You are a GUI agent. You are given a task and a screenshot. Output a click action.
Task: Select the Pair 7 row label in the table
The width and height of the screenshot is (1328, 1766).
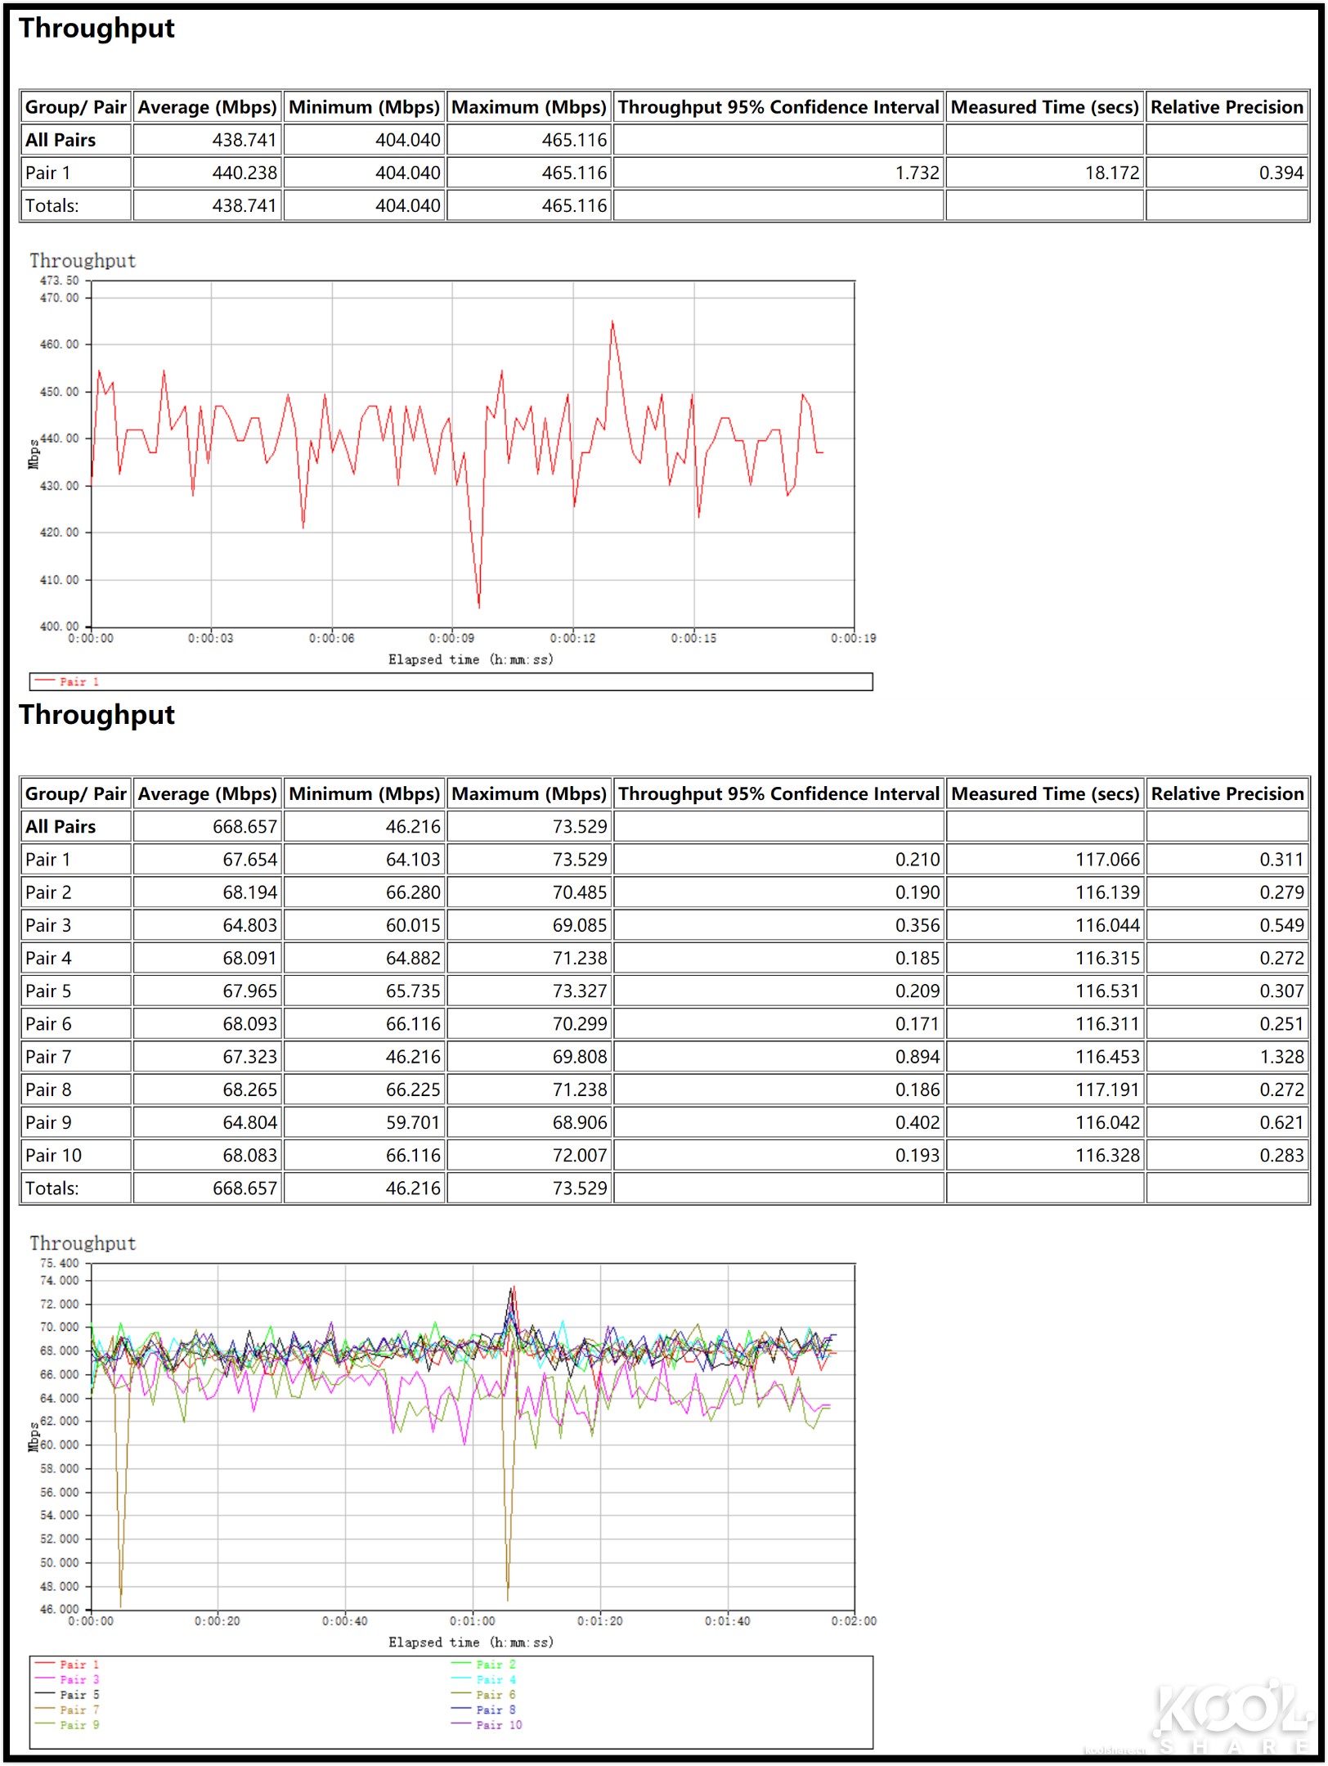tap(48, 1057)
